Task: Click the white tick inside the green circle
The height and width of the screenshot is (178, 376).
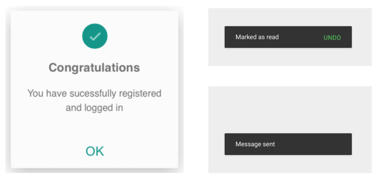Action: [95, 37]
